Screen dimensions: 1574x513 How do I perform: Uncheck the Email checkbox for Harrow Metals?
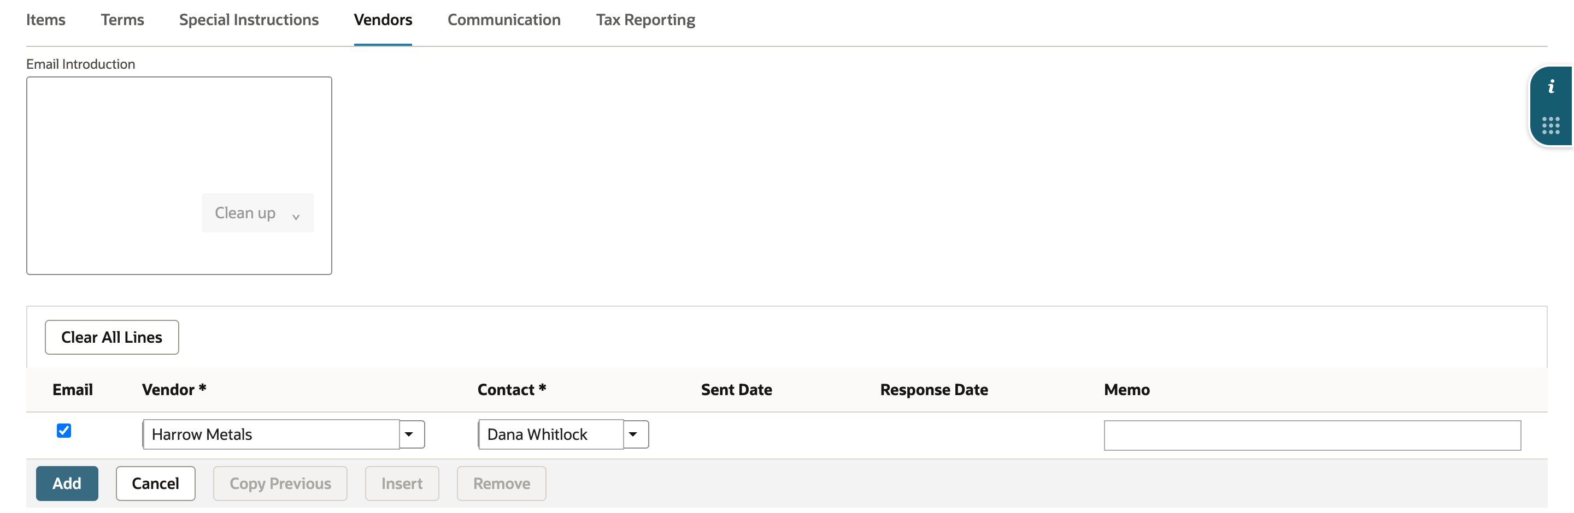click(63, 431)
